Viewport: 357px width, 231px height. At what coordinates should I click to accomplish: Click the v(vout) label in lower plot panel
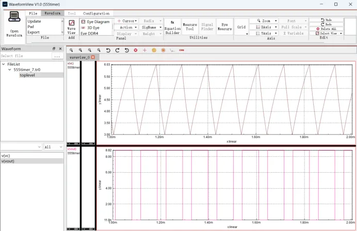pyautogui.click(x=72, y=149)
